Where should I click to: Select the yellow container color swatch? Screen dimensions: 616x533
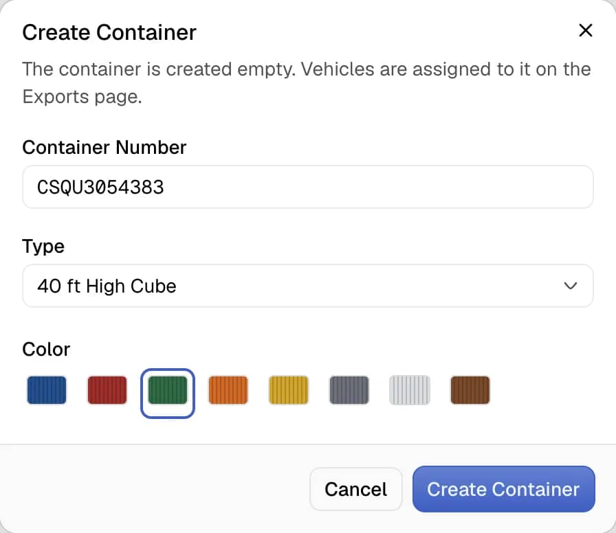pos(289,389)
